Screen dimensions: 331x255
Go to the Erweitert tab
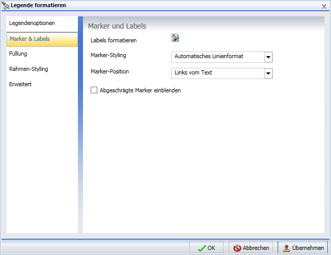(x=42, y=84)
